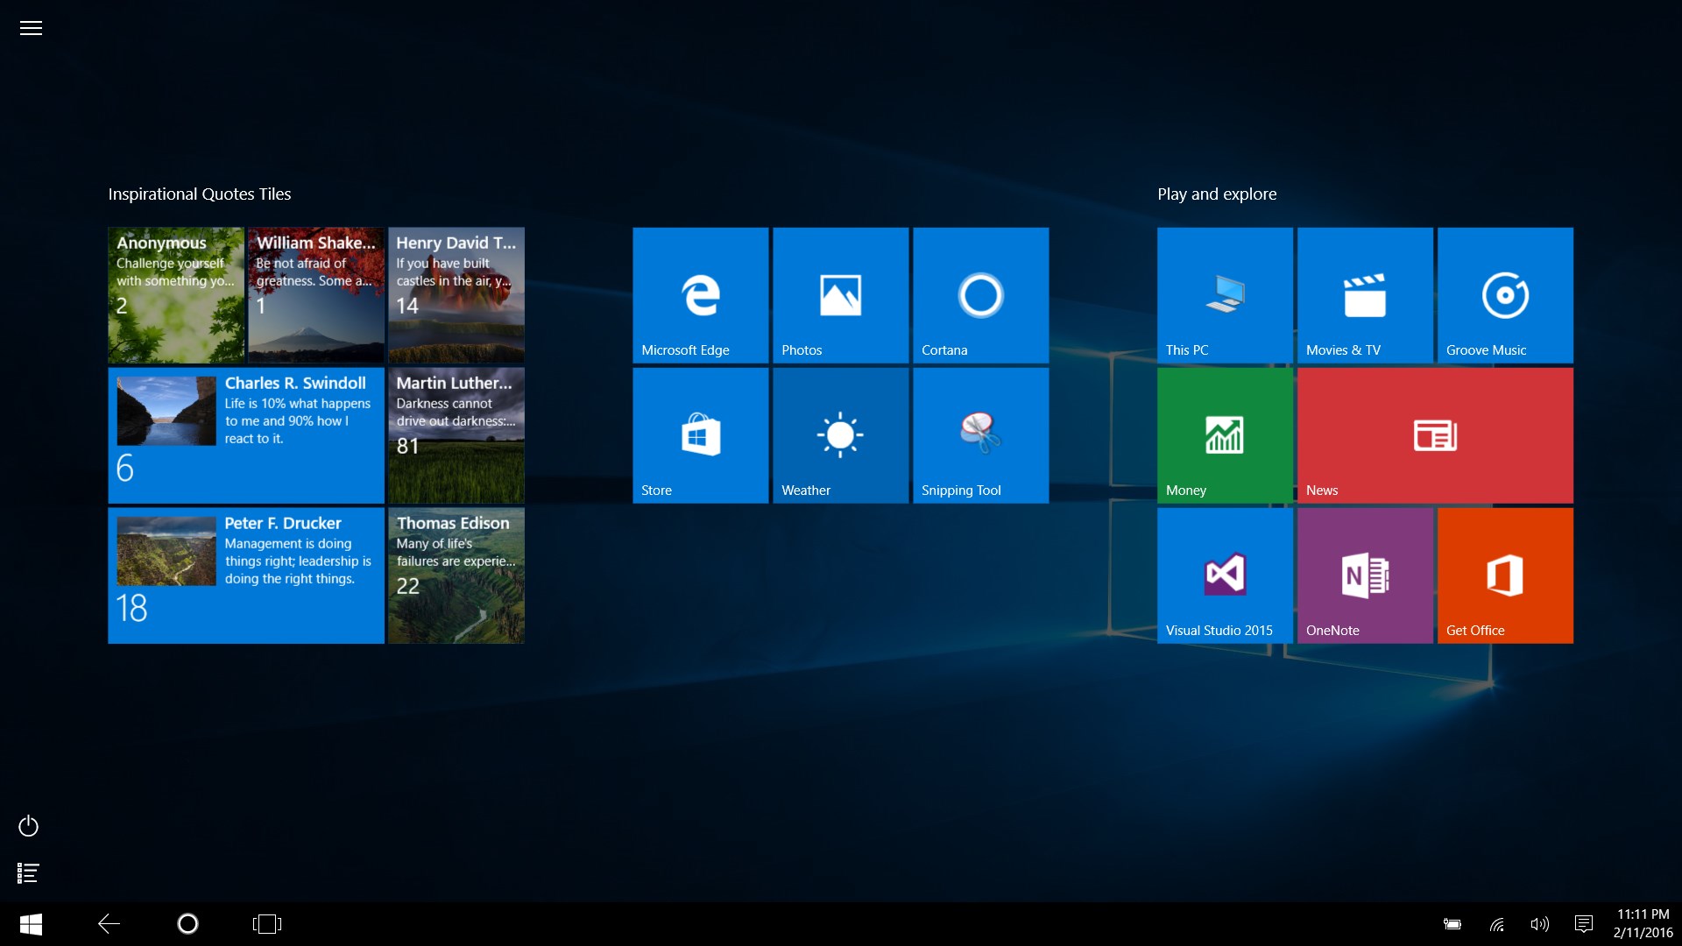This screenshot has width=1682, height=946.
Task: Open Microsoft Edge tile
Action: coord(700,295)
